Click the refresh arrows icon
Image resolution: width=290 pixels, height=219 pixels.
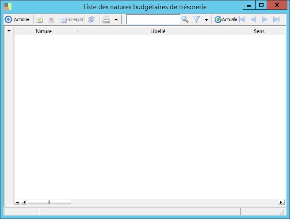click(91, 19)
